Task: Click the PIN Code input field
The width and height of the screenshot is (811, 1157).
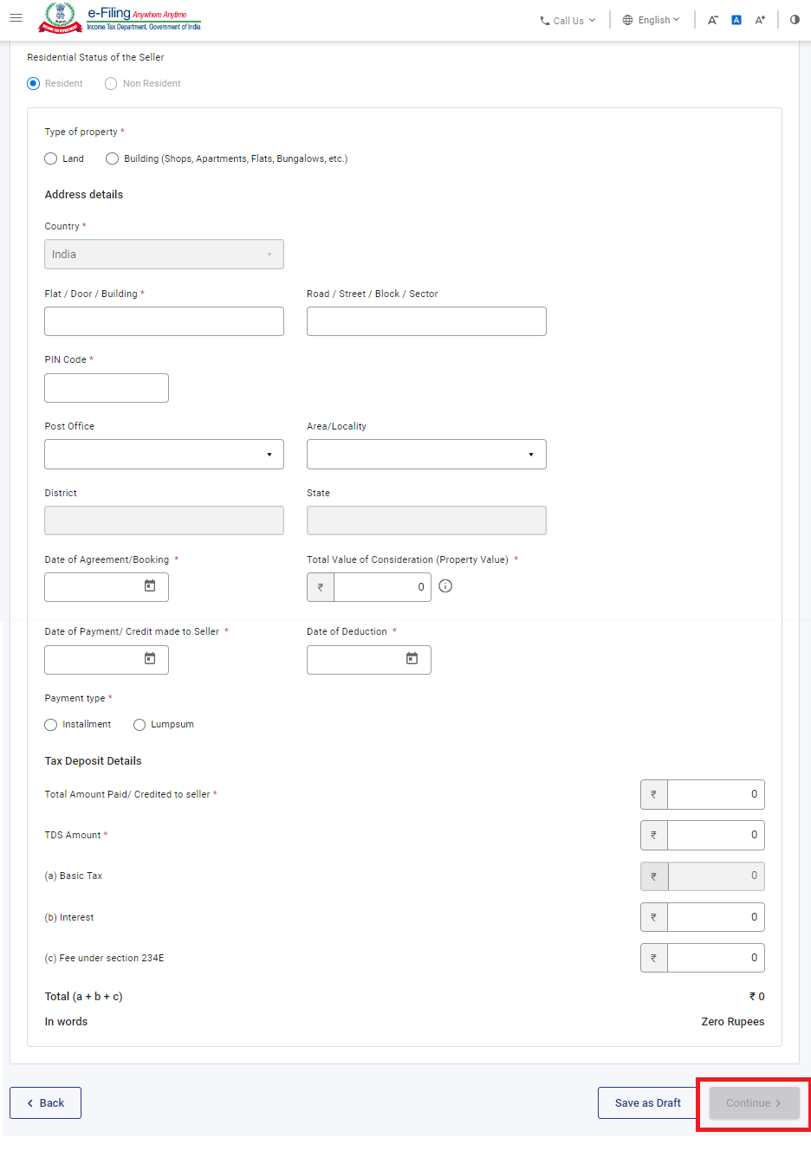Action: click(106, 387)
